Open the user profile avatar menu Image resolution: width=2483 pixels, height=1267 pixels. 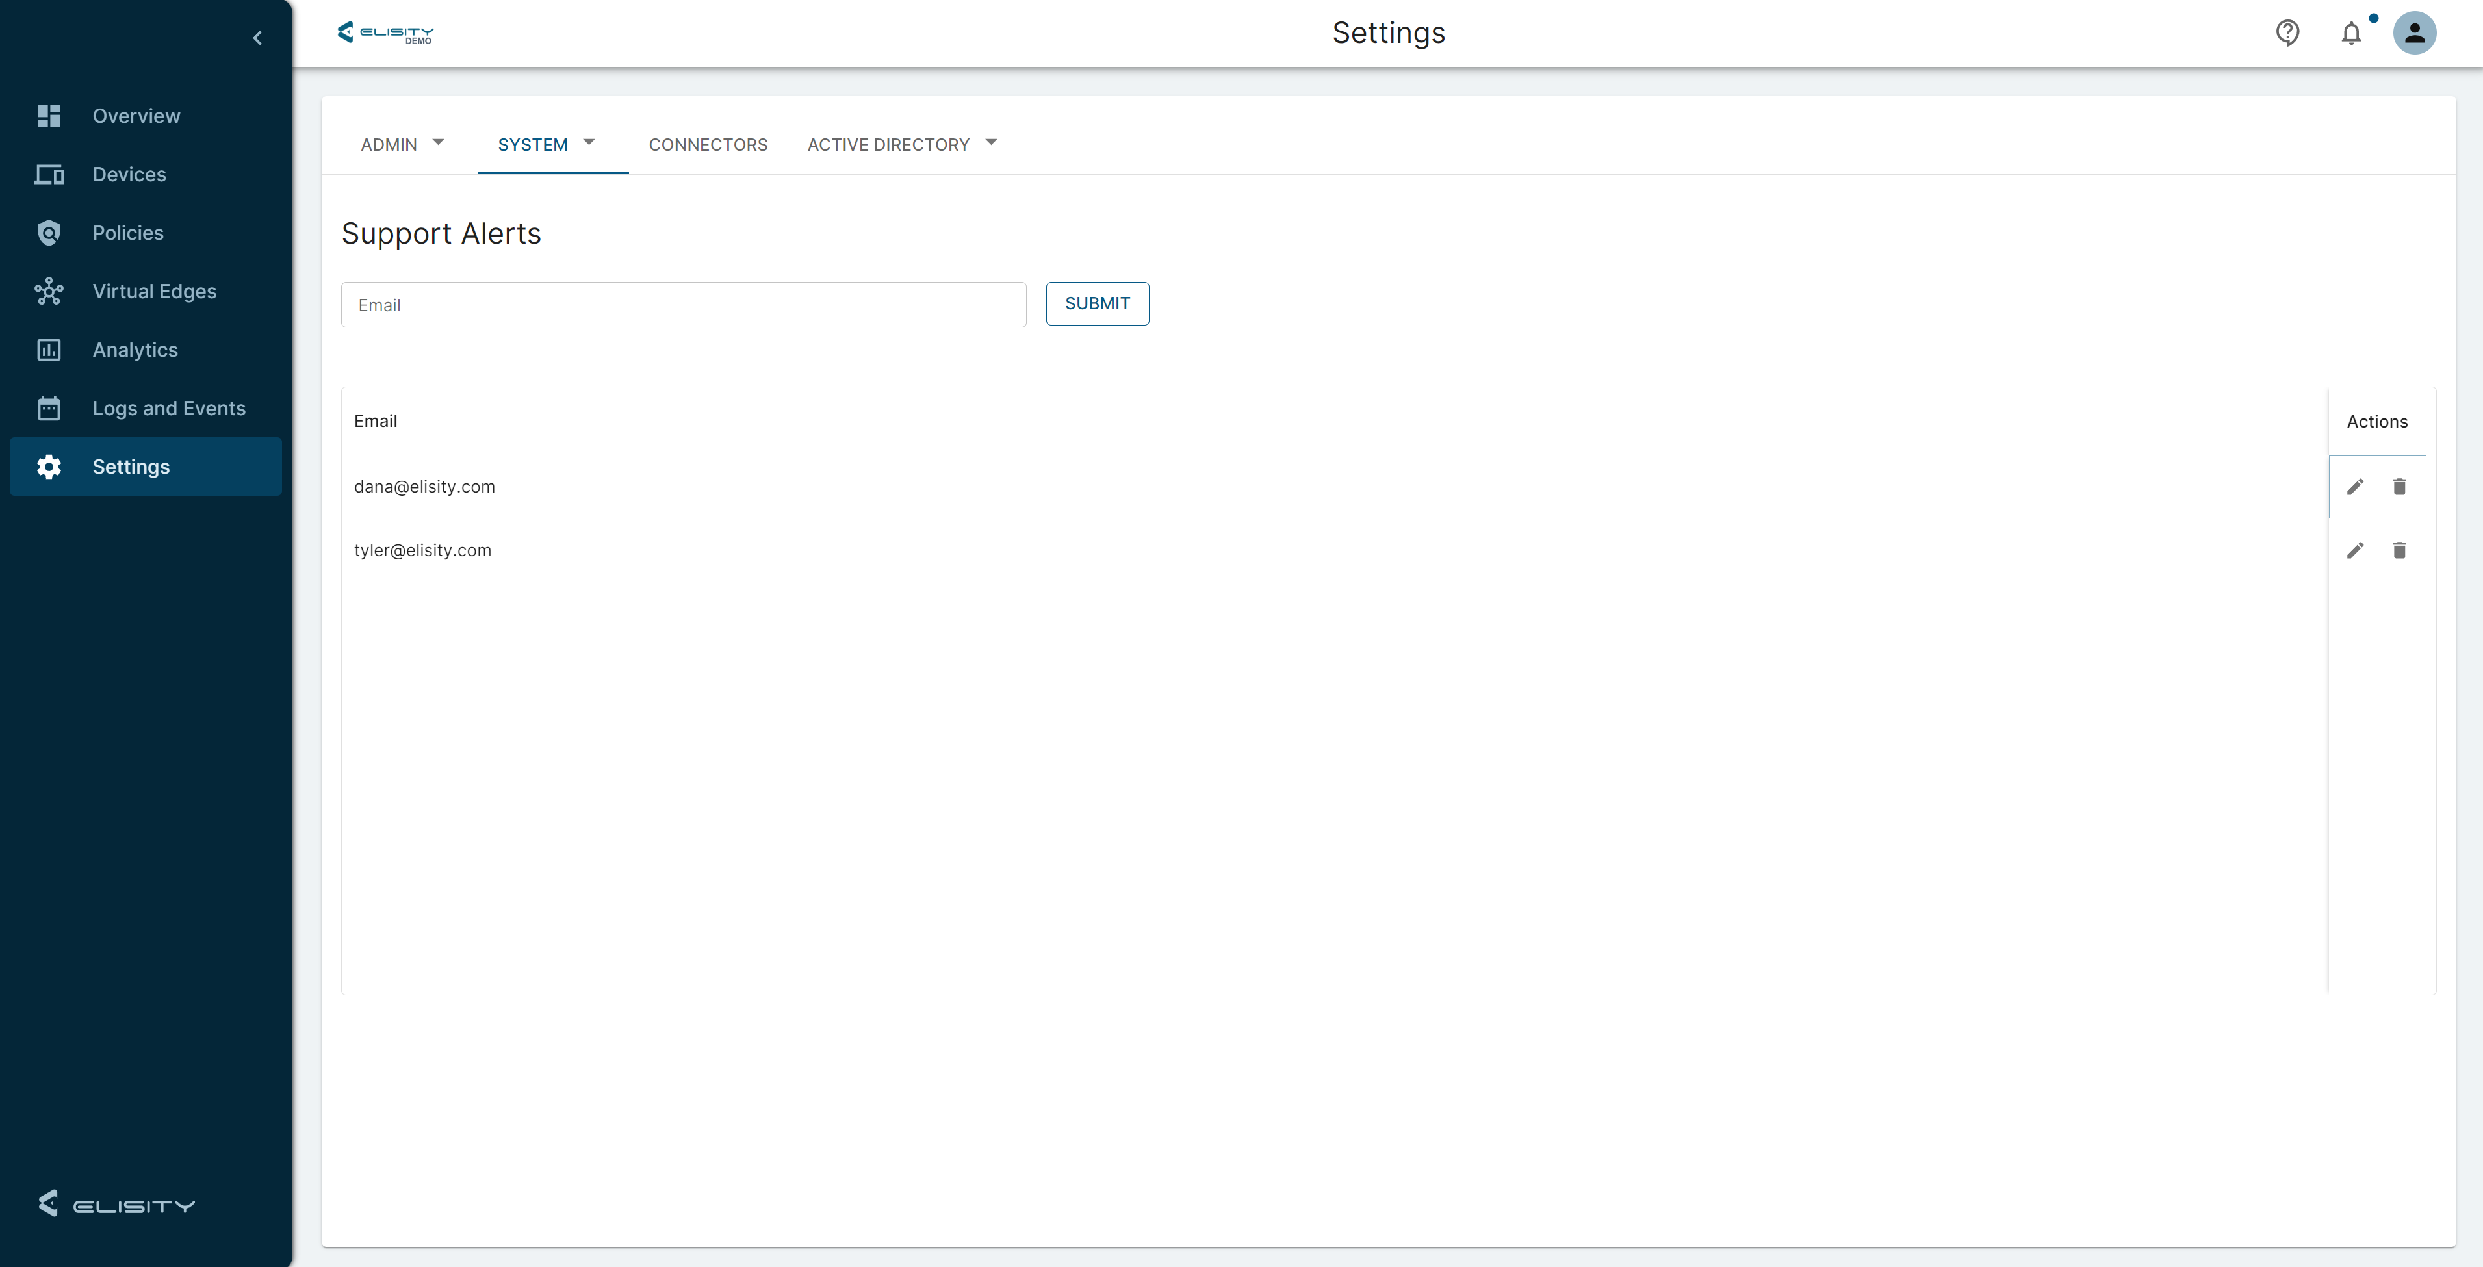tap(2413, 34)
